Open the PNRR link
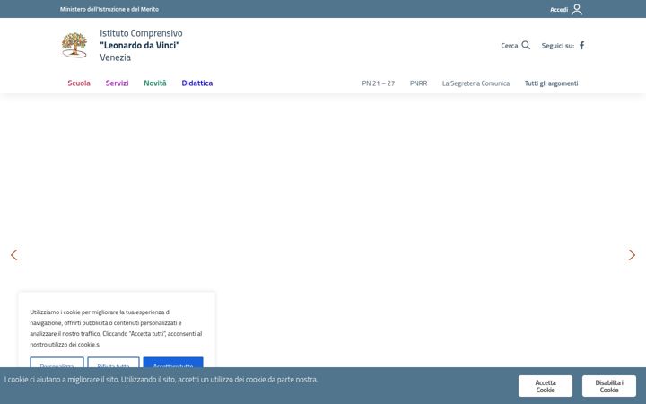The height and width of the screenshot is (404, 646). point(418,83)
